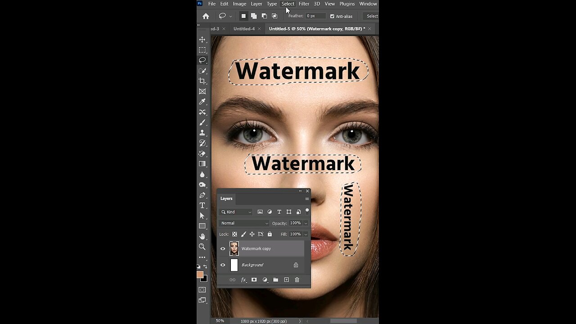Click the Feather value input field

tap(315, 16)
